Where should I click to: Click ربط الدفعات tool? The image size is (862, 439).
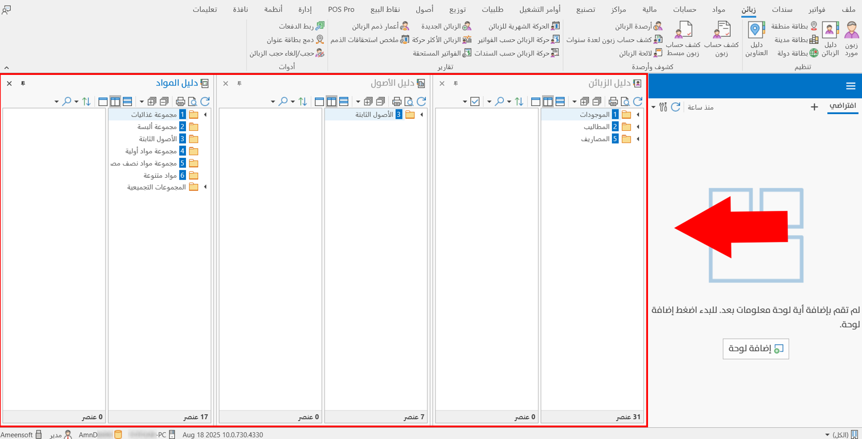pyautogui.click(x=302, y=26)
